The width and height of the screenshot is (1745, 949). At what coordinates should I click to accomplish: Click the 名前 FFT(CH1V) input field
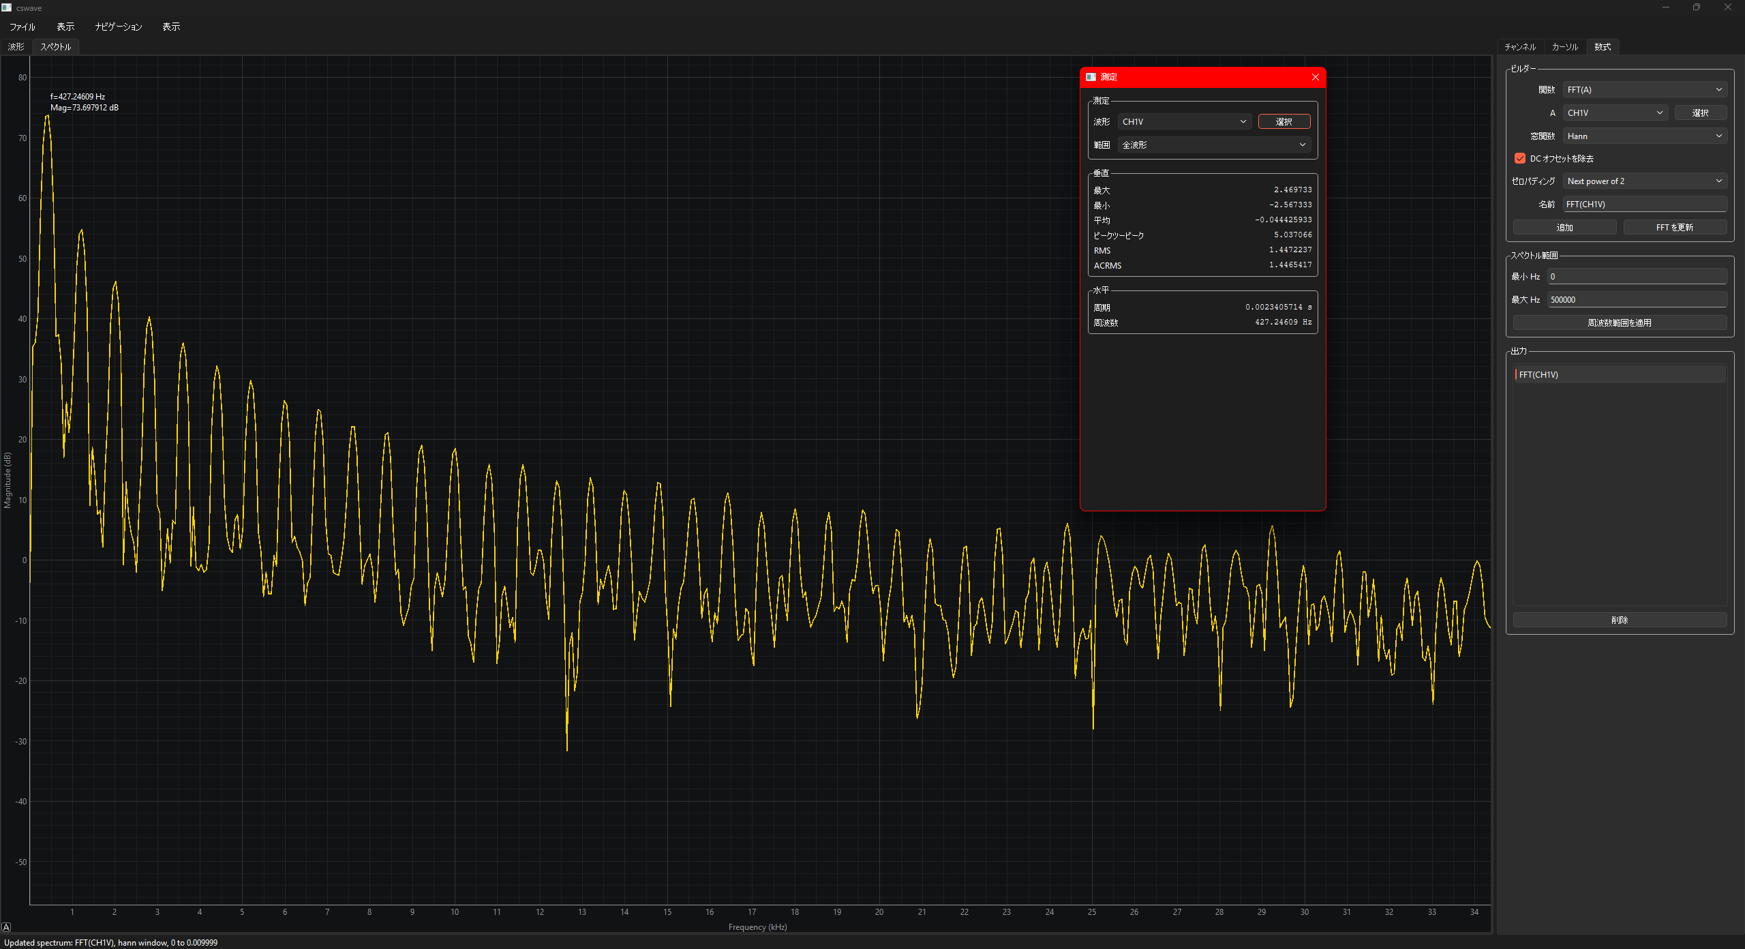coord(1644,204)
